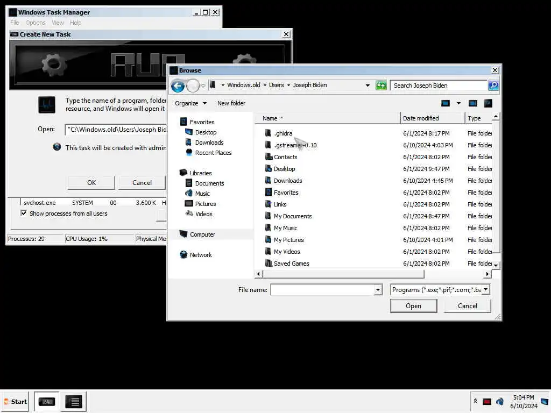Click OK in Create New Task
The height and width of the screenshot is (413, 551).
91,183
